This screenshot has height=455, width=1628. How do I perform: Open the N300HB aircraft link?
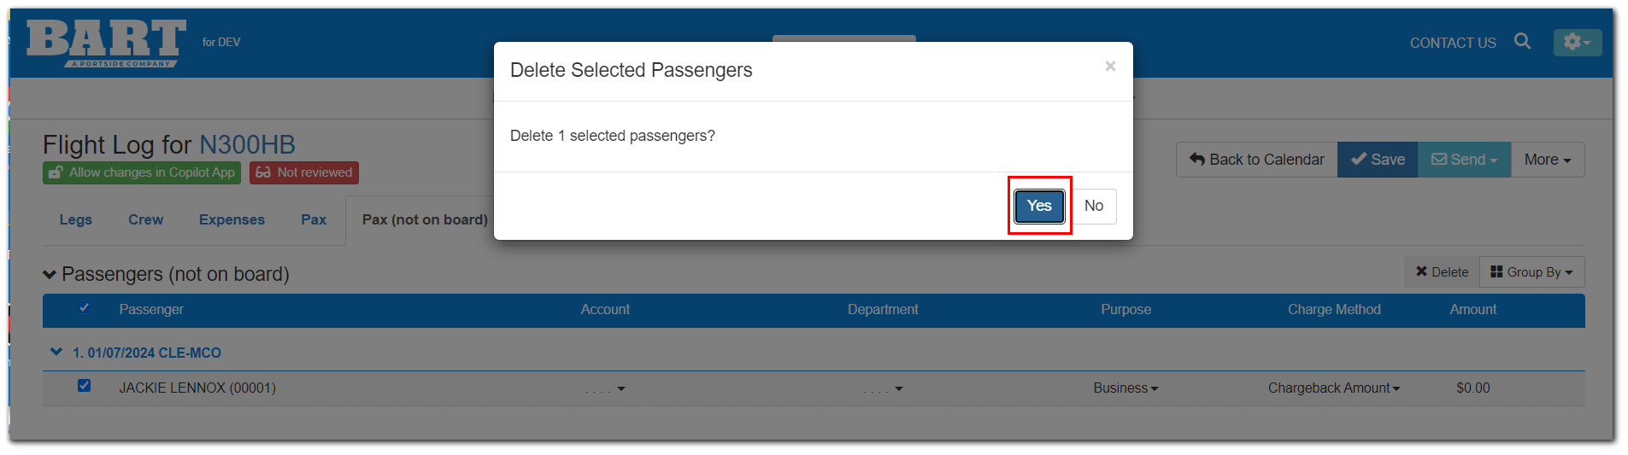(x=247, y=145)
